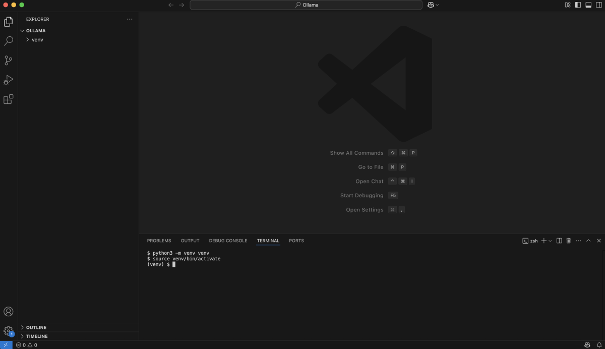Click the Open Chat hint
The image size is (605, 349).
click(x=370, y=181)
